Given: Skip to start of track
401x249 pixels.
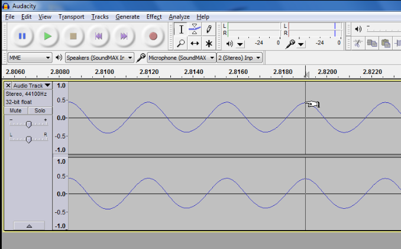Looking at the screenshot, I should pyautogui.click(x=99, y=36).
